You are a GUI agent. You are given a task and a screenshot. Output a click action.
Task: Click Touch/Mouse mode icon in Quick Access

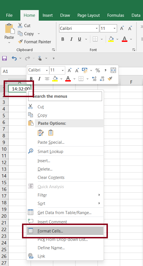pos(40,58)
